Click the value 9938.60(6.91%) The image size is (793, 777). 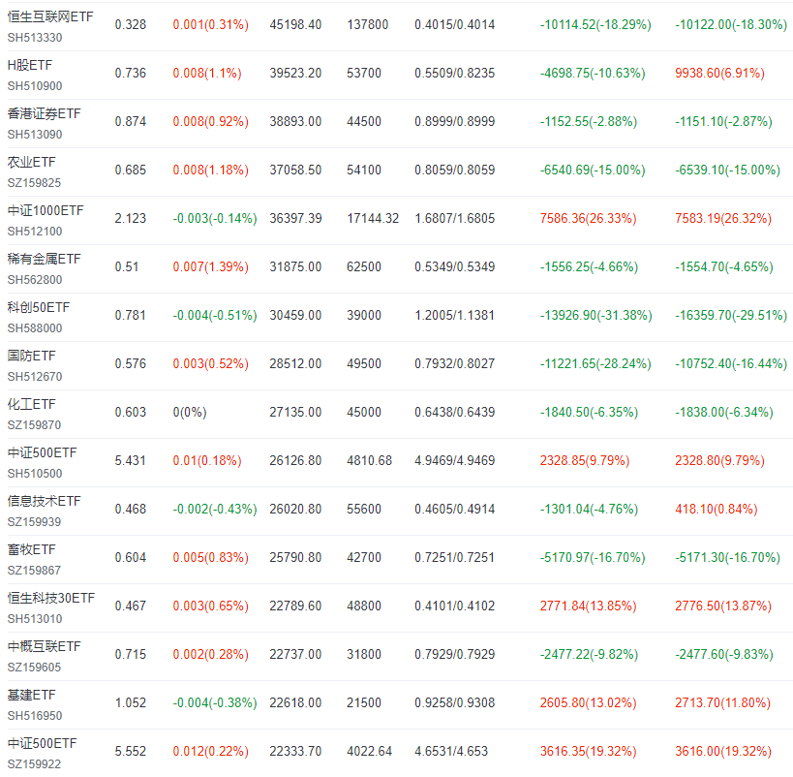click(719, 74)
